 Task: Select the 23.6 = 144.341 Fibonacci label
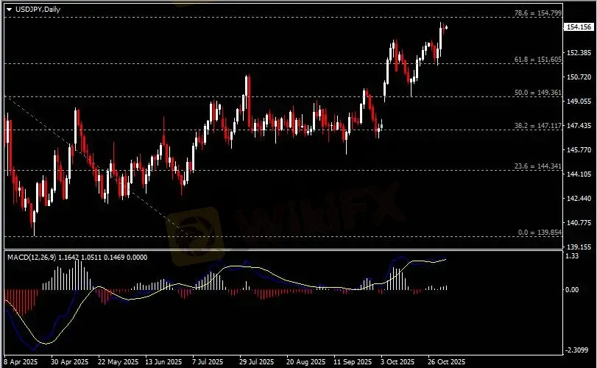(x=537, y=166)
